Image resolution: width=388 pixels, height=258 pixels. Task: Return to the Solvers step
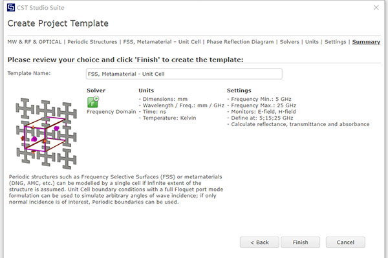(290, 42)
